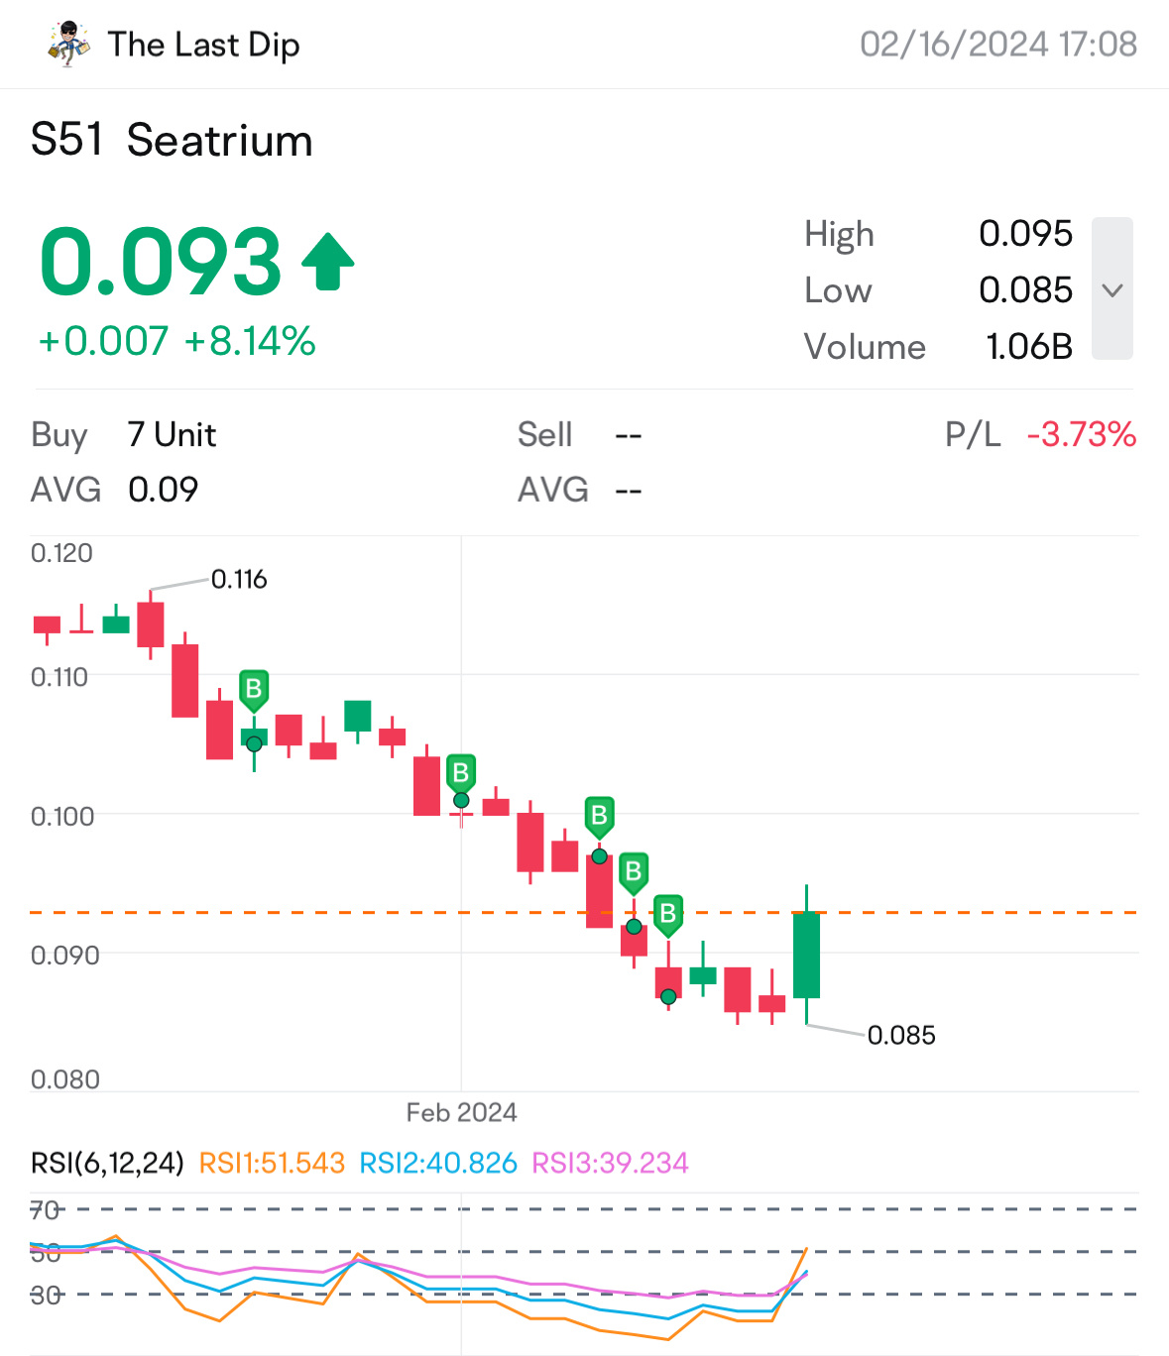Tap the P/L -3.73% value
This screenshot has width=1169, height=1356.
coord(1081,434)
